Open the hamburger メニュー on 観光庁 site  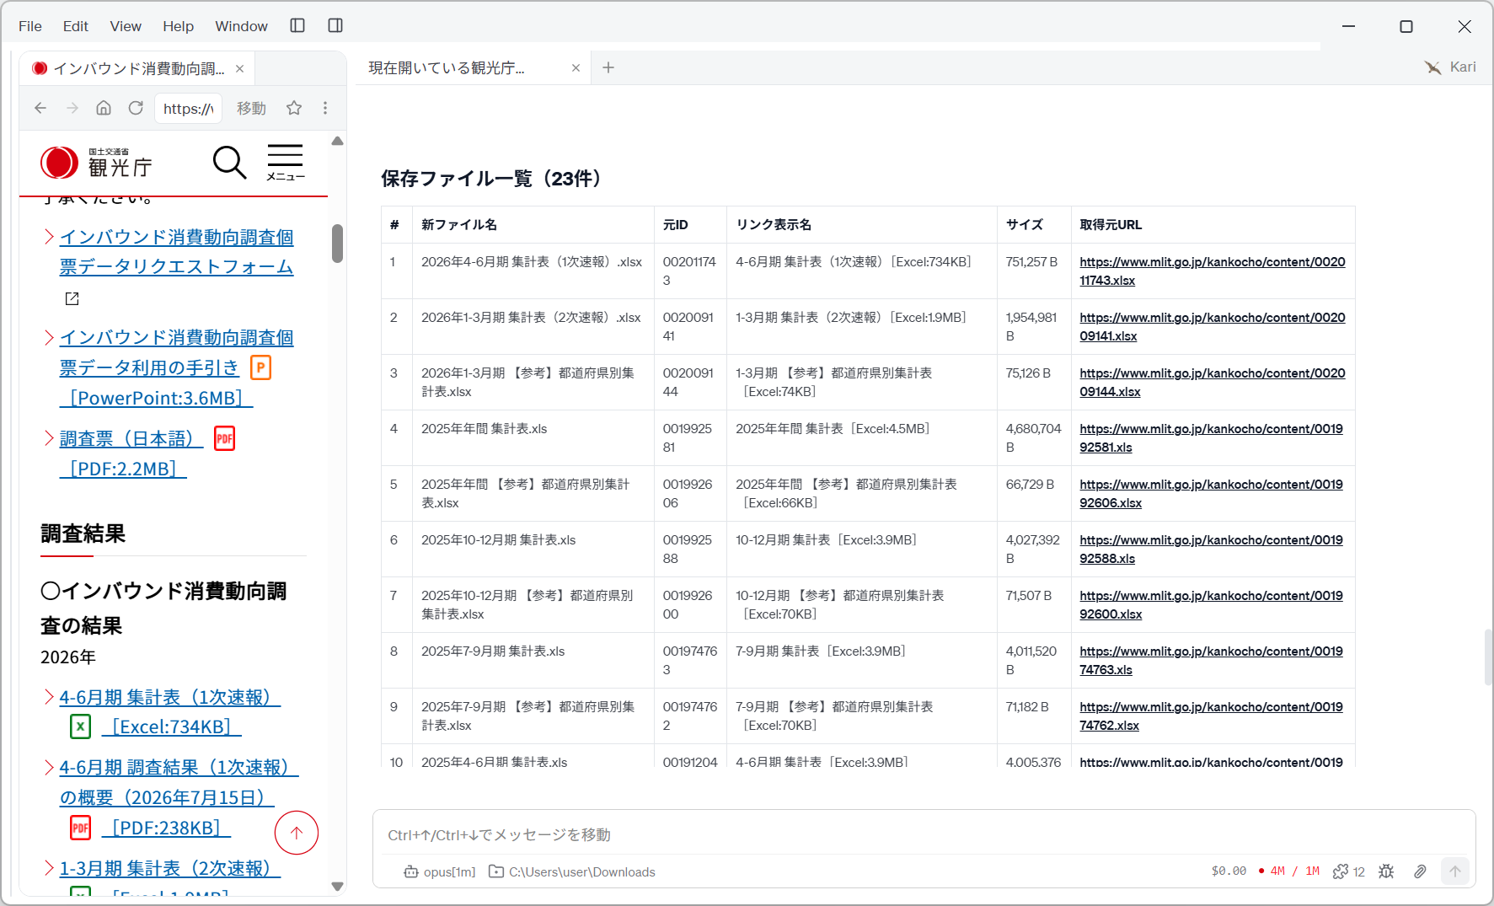(285, 162)
